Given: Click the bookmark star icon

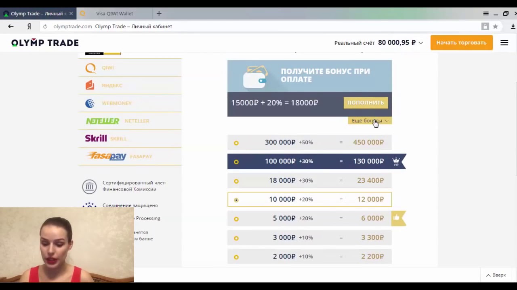Looking at the screenshot, I should click(x=495, y=27).
